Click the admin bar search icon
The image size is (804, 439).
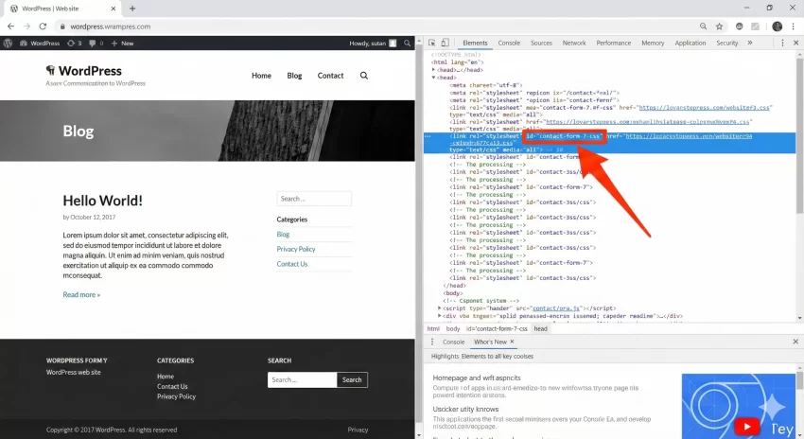[407, 44]
